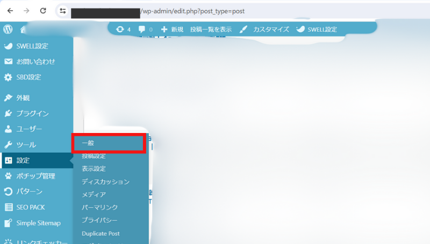Viewport: 430px width, 244px height.
Task: Open the WordPress logo menu
Action: click(8, 29)
